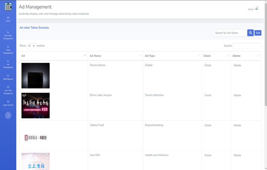This screenshot has width=267, height=170.
Task: Open the Qinhu Lake ad thumbnail
Action: [35, 105]
